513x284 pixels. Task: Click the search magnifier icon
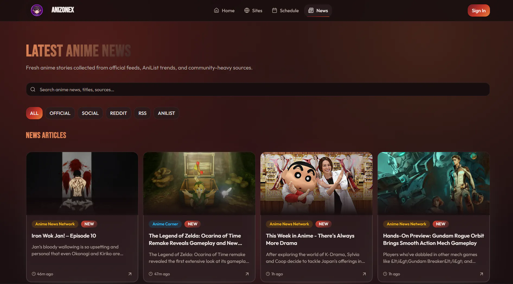point(33,89)
